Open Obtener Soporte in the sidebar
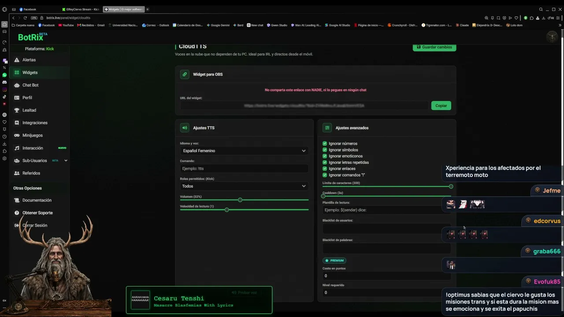564x317 pixels. tap(37, 213)
